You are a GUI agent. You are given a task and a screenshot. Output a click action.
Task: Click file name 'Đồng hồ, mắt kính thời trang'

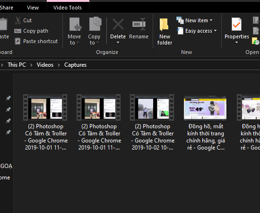click(x=206, y=137)
